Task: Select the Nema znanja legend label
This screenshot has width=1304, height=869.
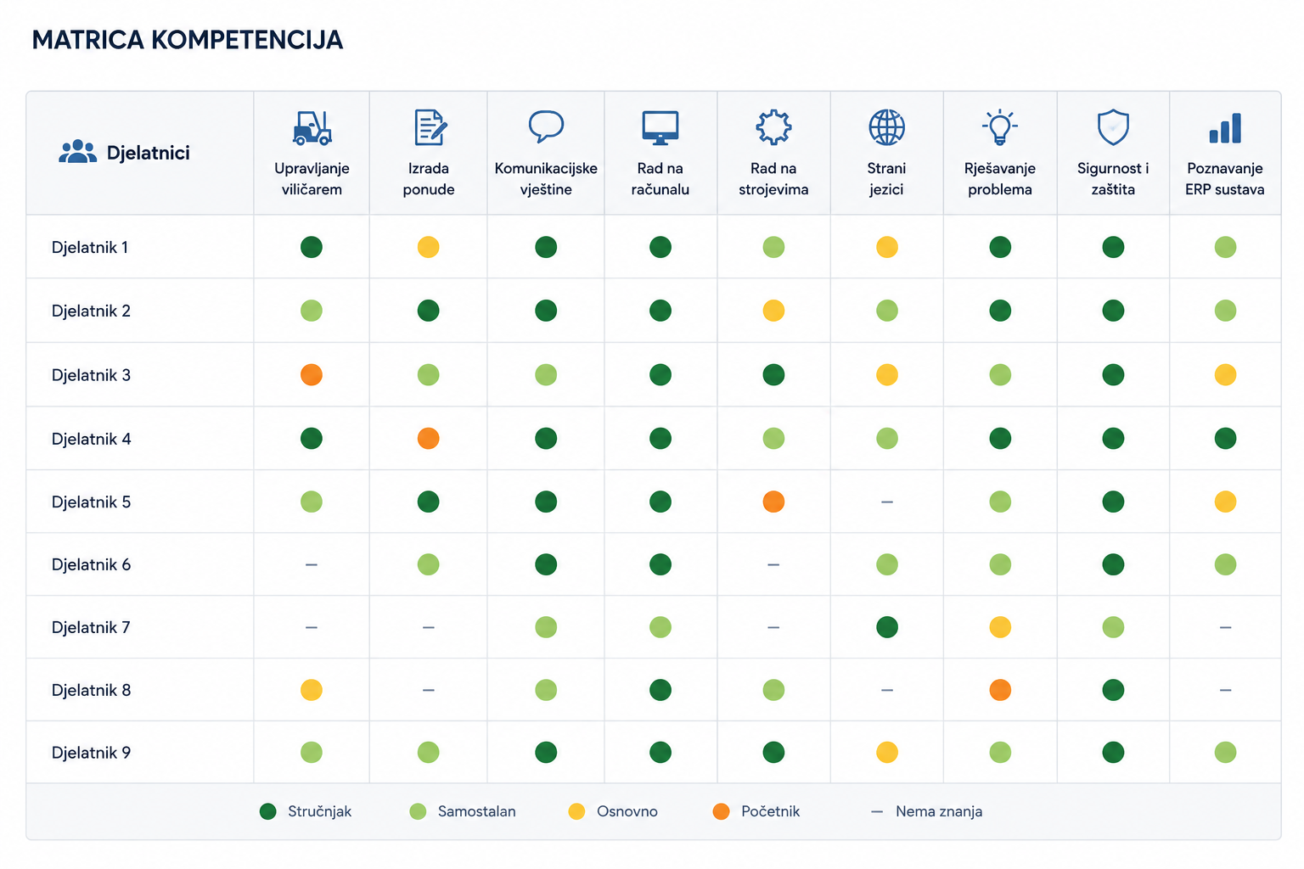Action: click(x=939, y=811)
